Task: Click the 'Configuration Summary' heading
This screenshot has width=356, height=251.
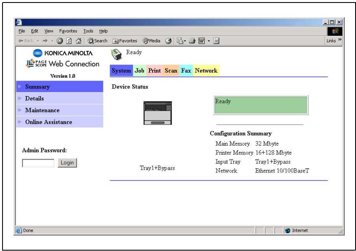Action: [241, 133]
